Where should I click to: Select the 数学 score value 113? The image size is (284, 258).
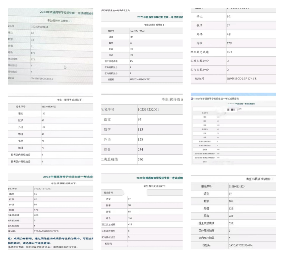point(140,129)
